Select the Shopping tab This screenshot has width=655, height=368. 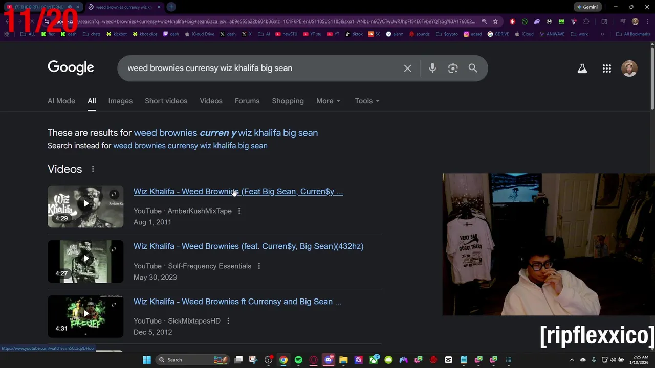(x=288, y=101)
